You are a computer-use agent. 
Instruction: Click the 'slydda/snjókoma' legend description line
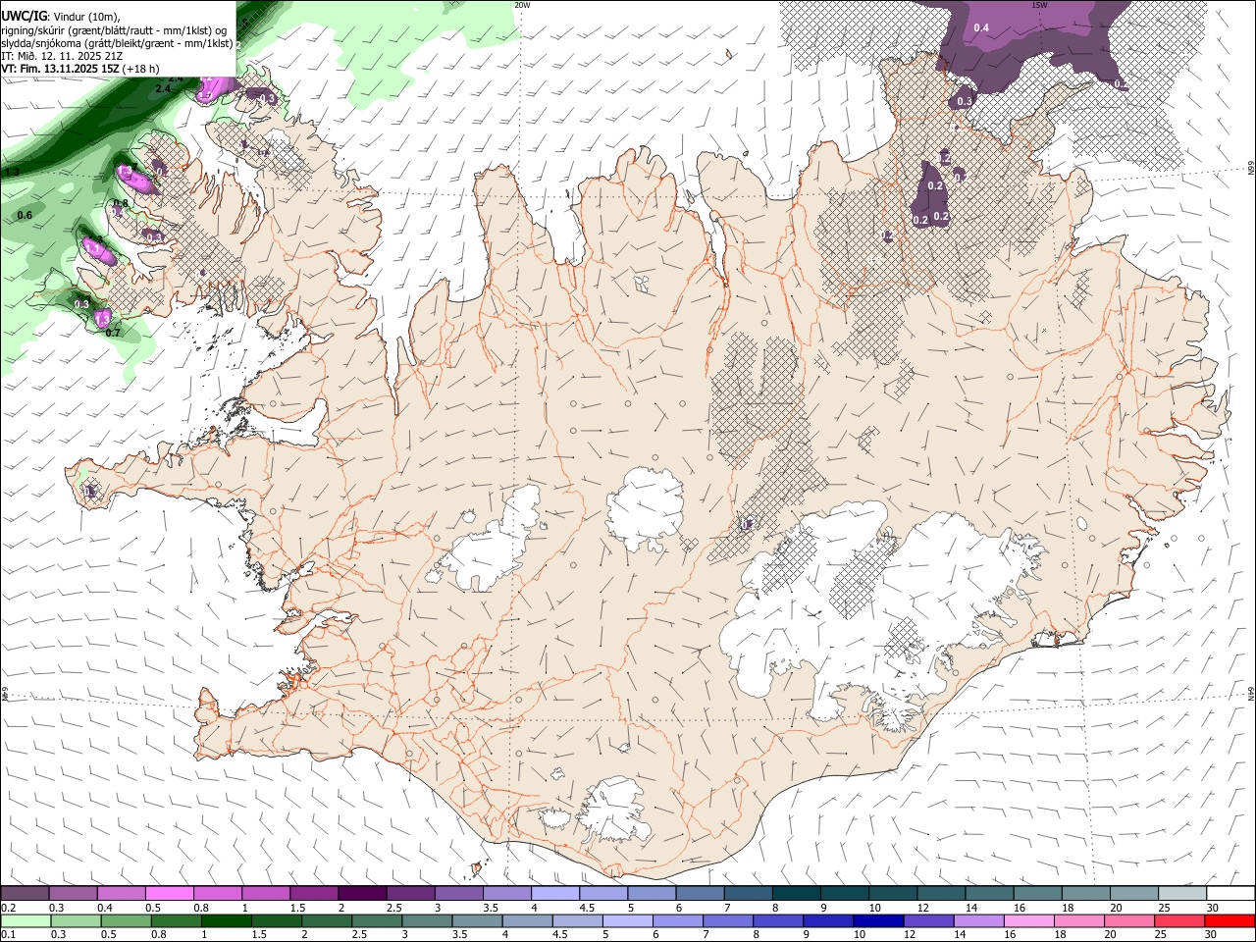117,43
